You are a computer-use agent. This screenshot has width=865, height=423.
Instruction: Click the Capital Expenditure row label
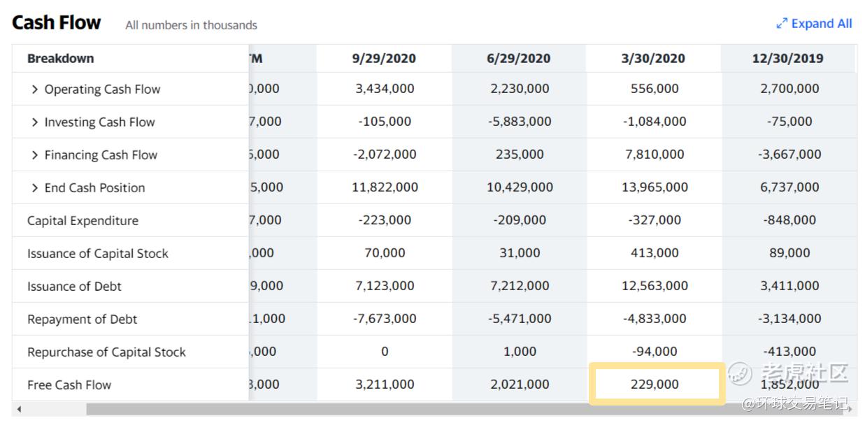click(x=83, y=221)
